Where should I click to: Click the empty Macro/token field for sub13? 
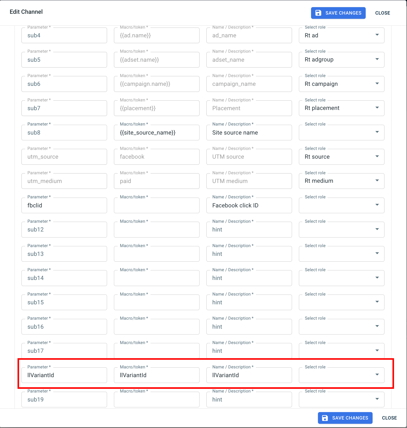157,254
